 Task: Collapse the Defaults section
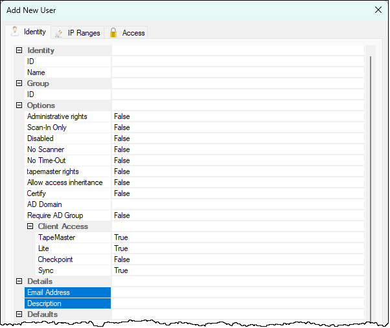point(19,314)
